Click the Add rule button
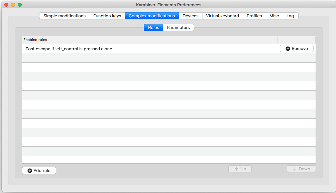The height and width of the screenshot is (193, 336). tap(39, 171)
